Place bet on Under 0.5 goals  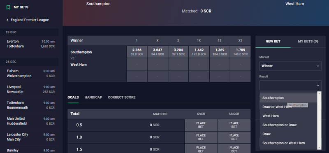[x=234, y=125]
